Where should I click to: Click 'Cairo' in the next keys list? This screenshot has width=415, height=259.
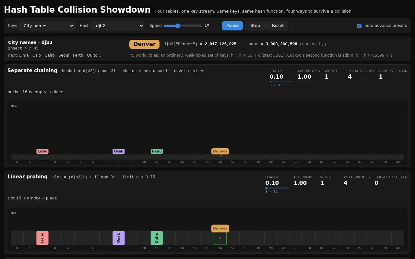coord(50,55)
